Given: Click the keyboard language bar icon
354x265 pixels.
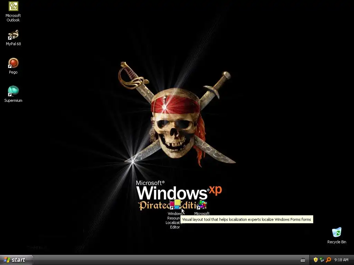Looking at the screenshot, I should pyautogui.click(x=303, y=260).
